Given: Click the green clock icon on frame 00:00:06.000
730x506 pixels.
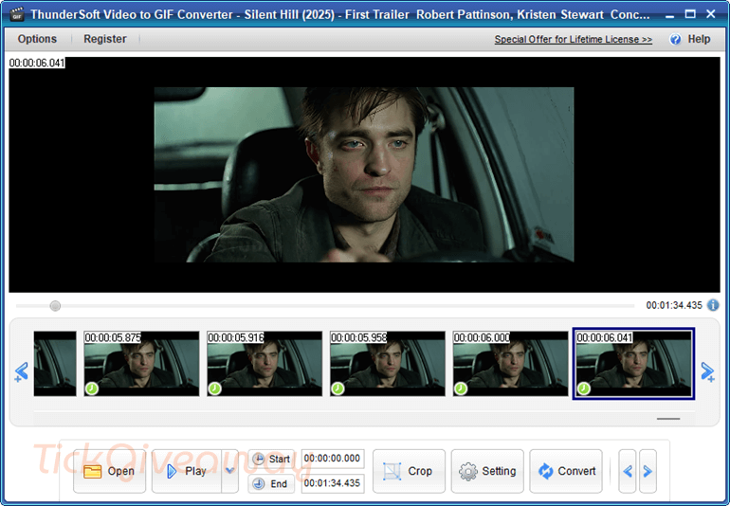Looking at the screenshot, I should click(x=461, y=389).
